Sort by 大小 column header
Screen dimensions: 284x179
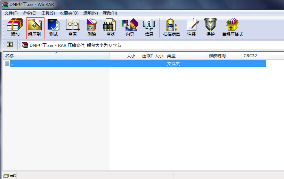tap(123, 56)
